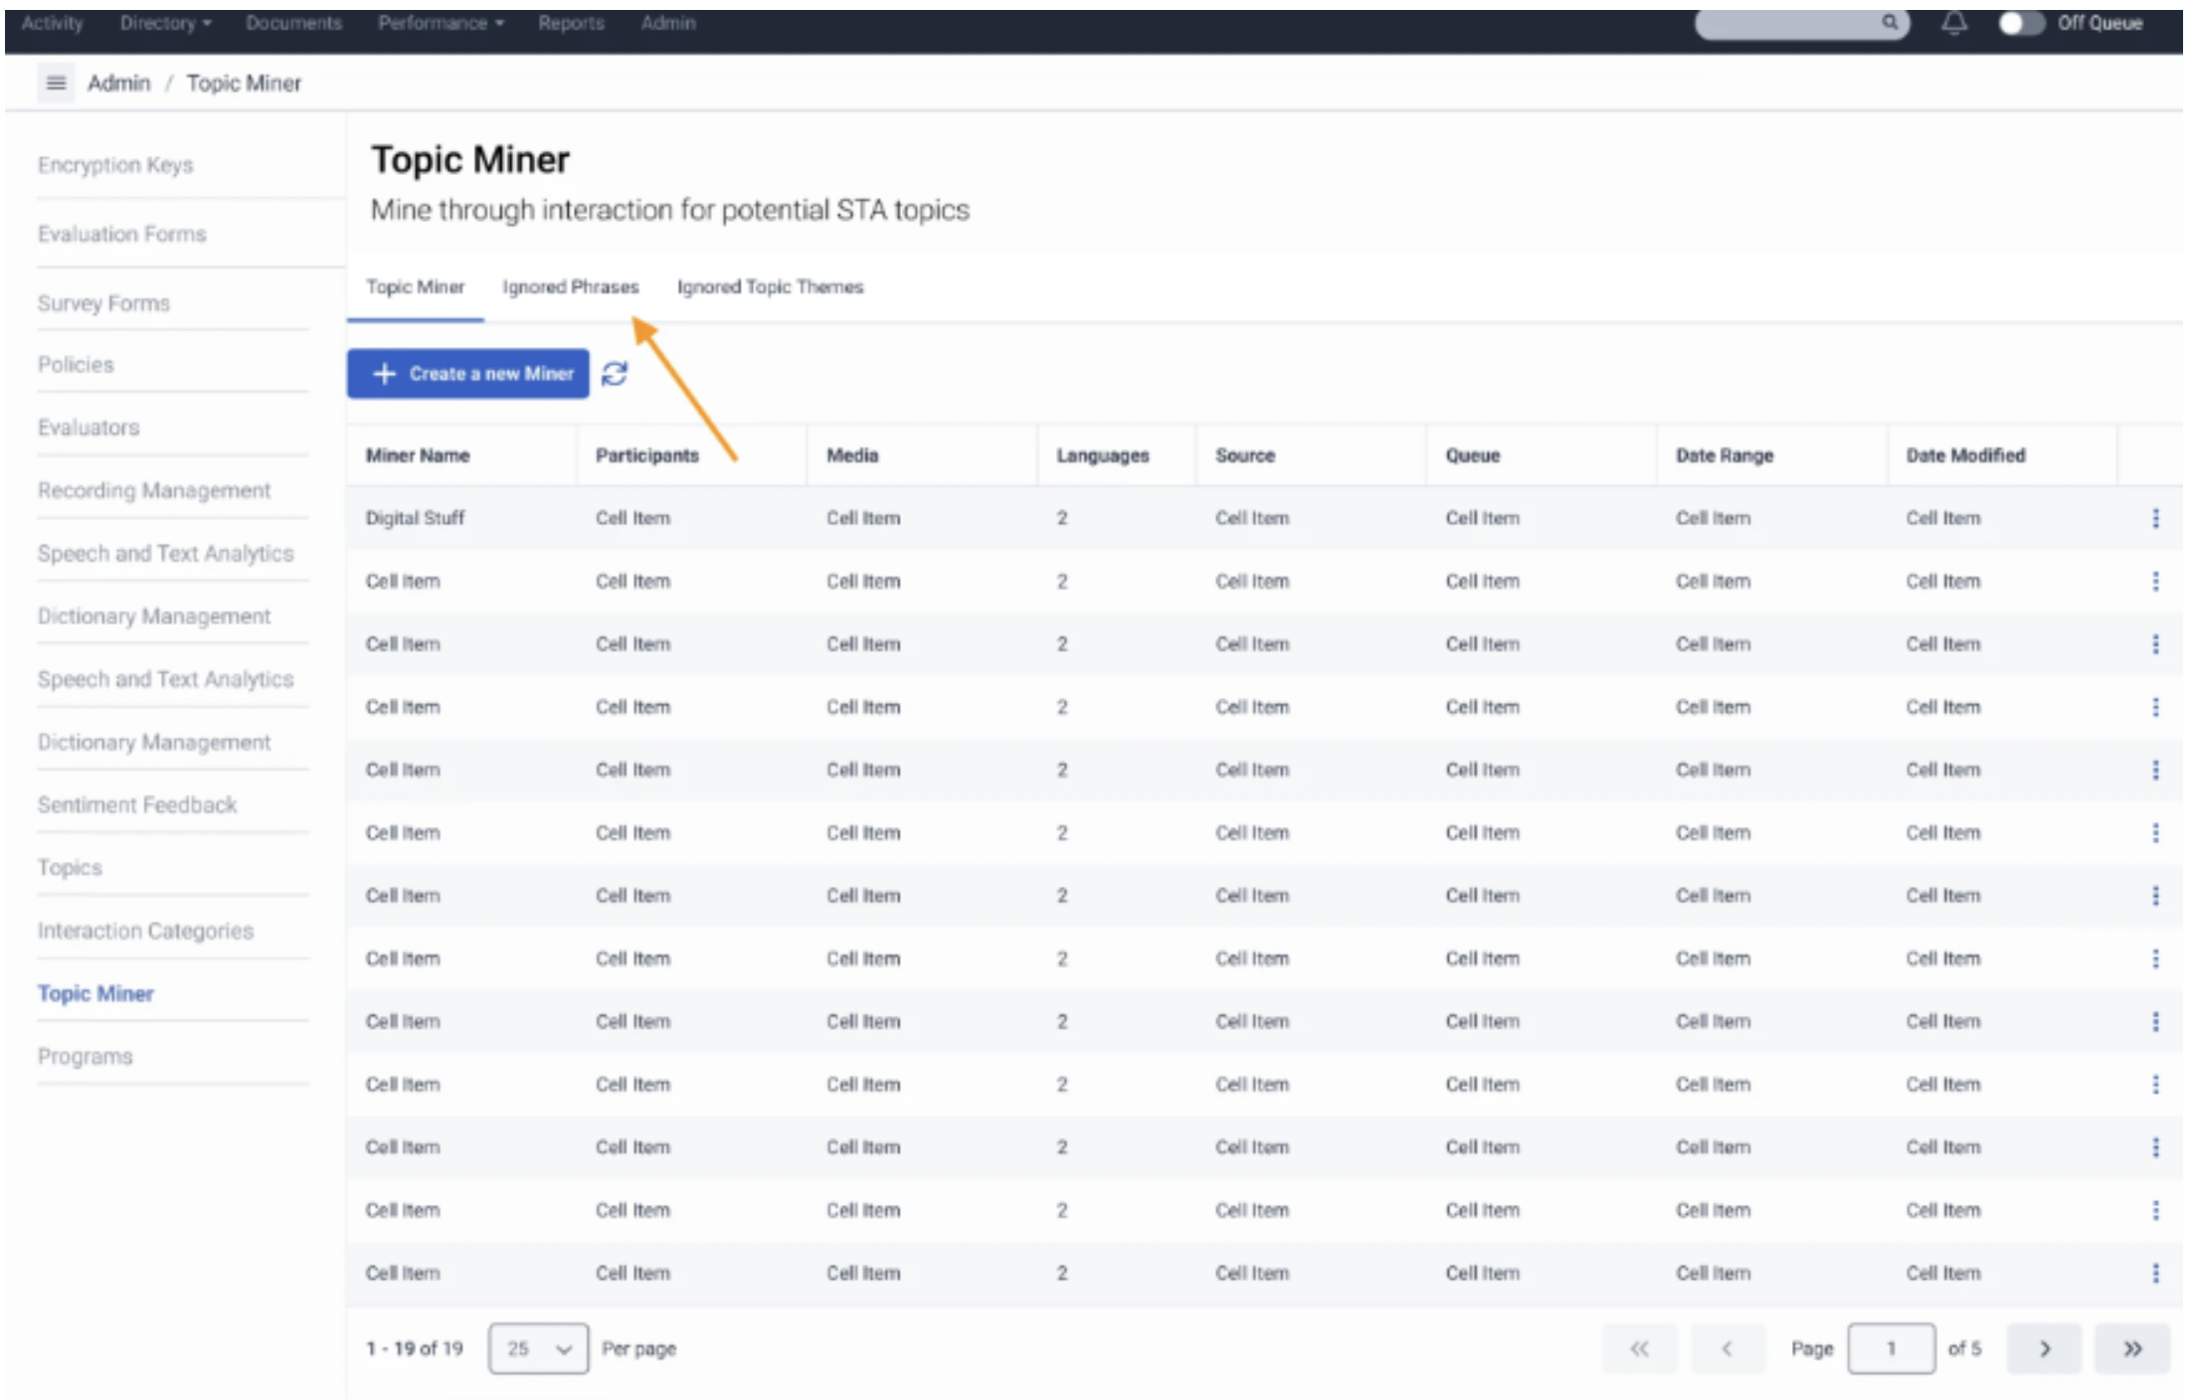
Task: Switch to the Ignored Phrases tab
Action: click(x=570, y=287)
